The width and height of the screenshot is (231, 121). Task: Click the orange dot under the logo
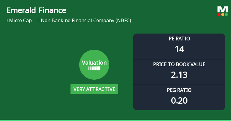[223, 14]
